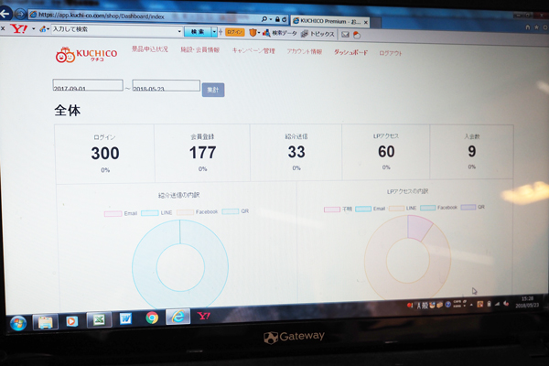Click ログアウト to log out

[391, 53]
